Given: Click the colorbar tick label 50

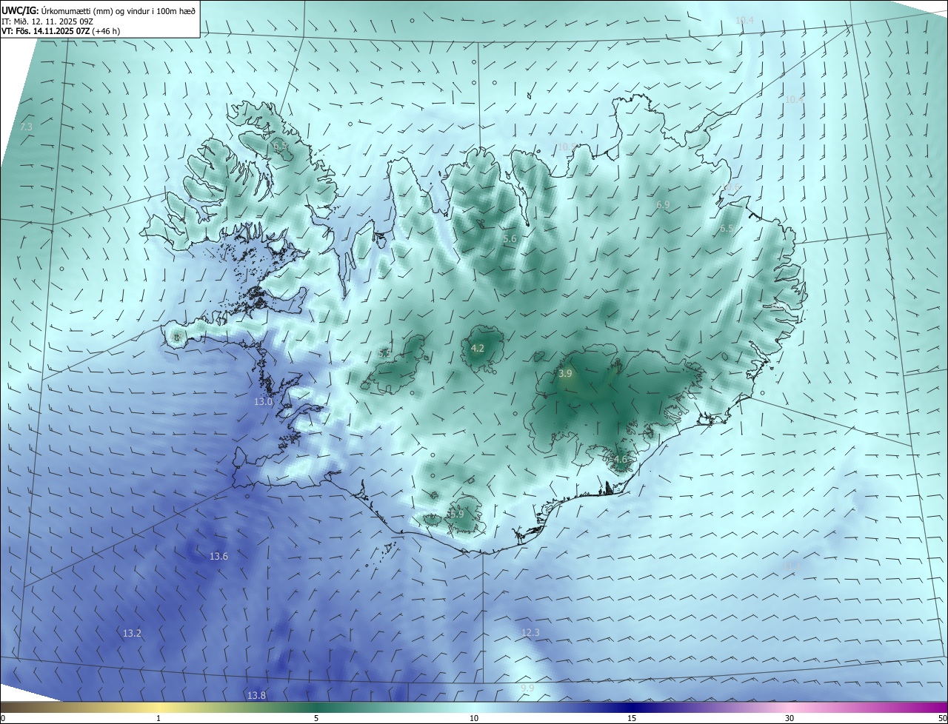Looking at the screenshot, I should coord(942,718).
